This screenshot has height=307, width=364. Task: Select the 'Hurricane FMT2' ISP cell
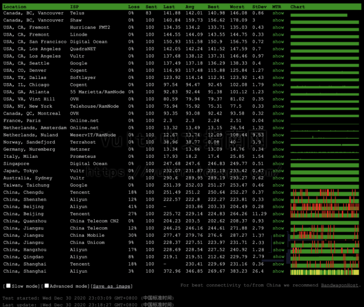click(90, 27)
